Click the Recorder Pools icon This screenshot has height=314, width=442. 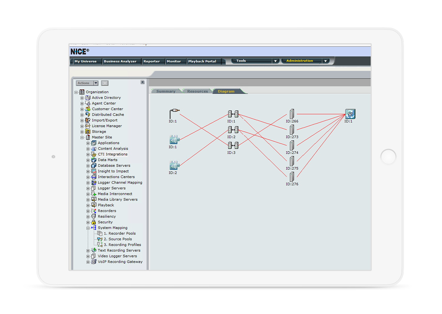tap(100, 233)
